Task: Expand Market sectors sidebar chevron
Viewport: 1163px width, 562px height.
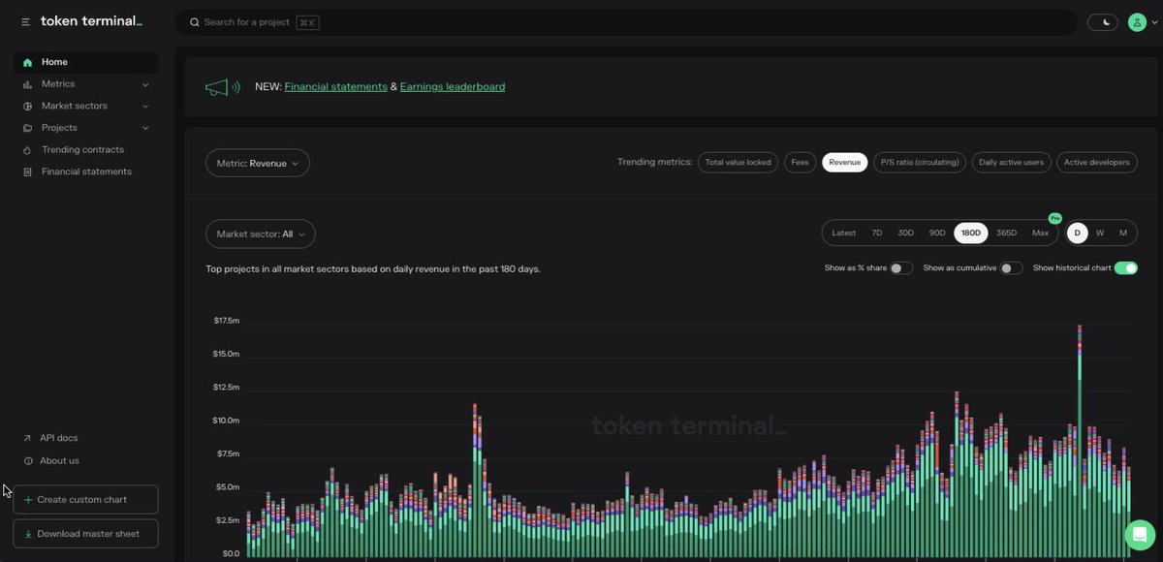Action: pos(145,106)
